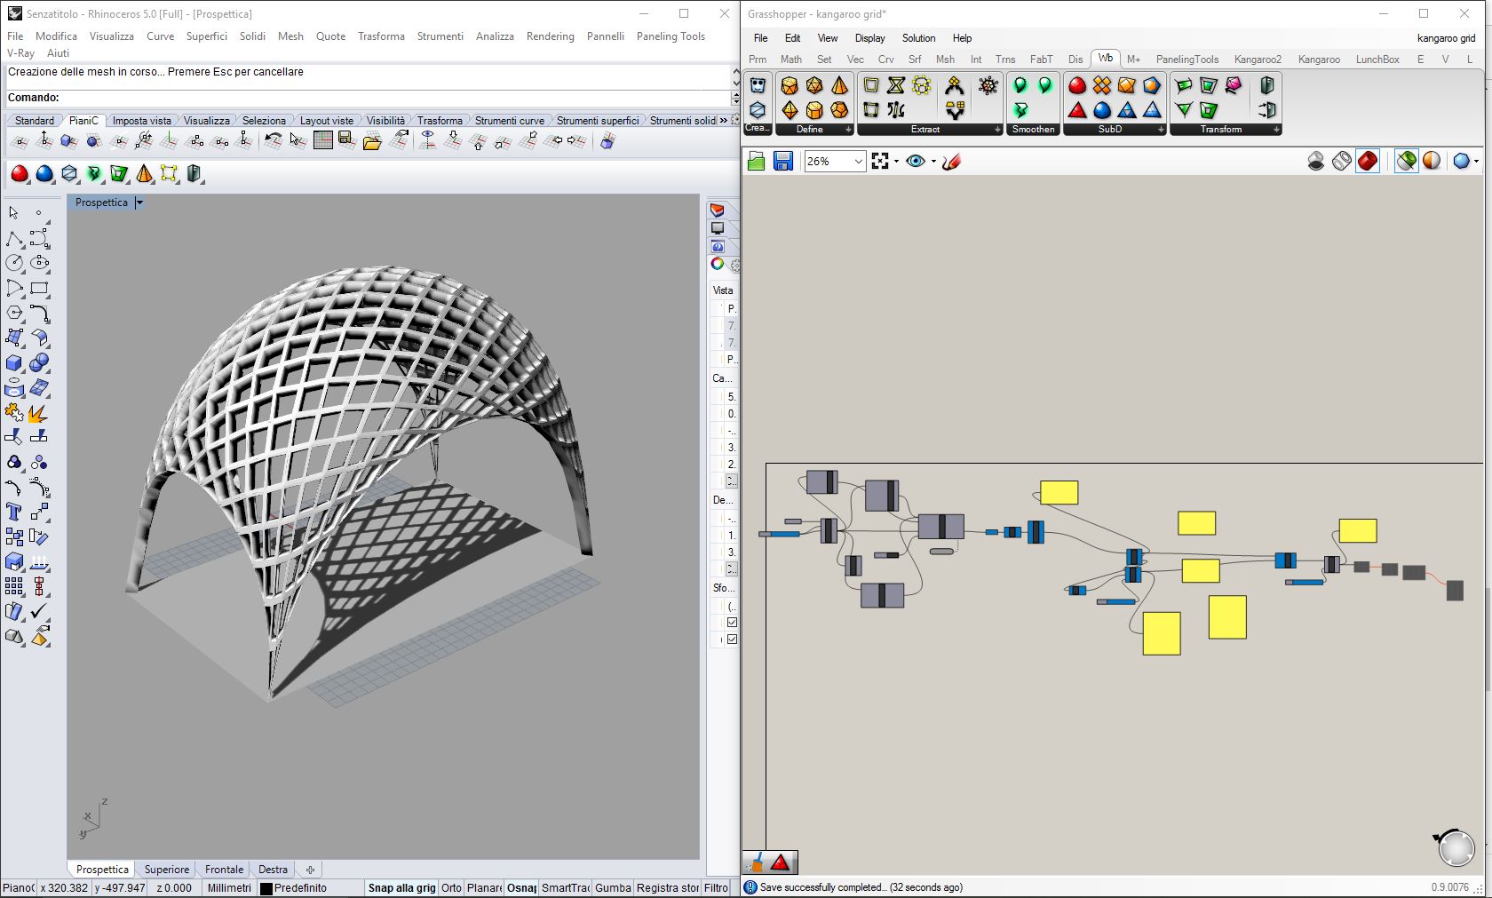Click the orange pyramid icon in Define panel

point(839,86)
